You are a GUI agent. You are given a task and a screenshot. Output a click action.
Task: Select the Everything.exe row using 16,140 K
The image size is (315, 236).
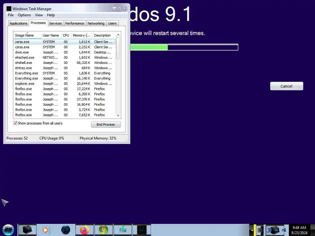tap(65, 78)
